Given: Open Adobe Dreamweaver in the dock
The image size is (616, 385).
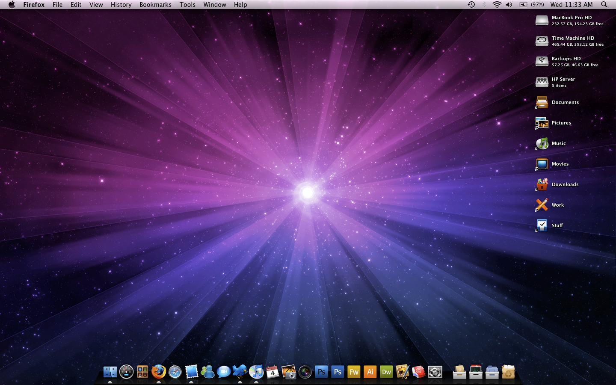Looking at the screenshot, I should pos(386,372).
